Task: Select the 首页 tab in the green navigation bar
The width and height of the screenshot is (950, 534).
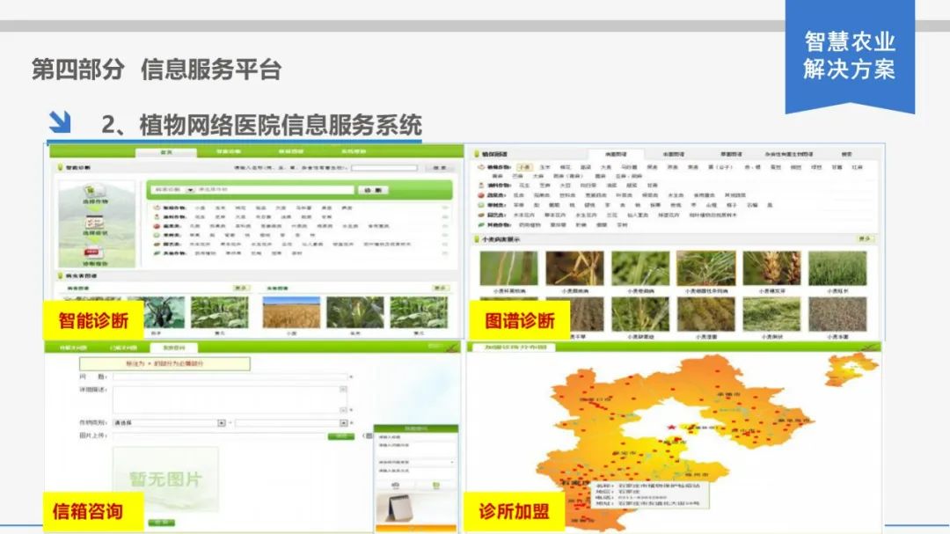Action: [166, 151]
